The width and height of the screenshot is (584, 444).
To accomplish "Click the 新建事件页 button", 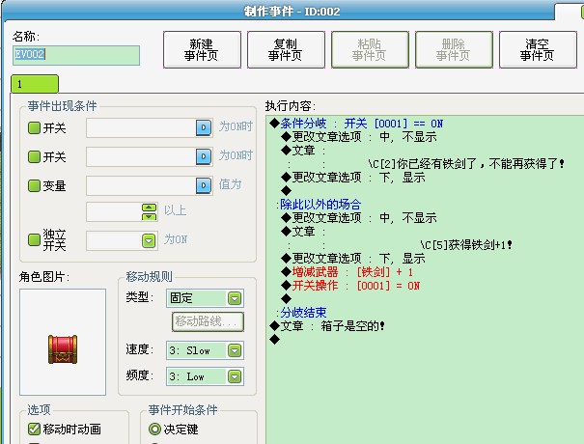I will (202, 49).
